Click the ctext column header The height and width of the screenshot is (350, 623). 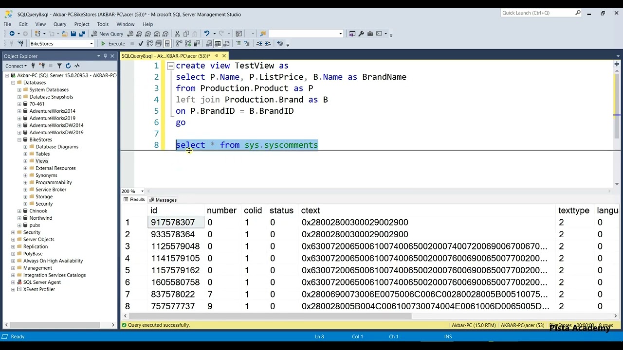(311, 210)
